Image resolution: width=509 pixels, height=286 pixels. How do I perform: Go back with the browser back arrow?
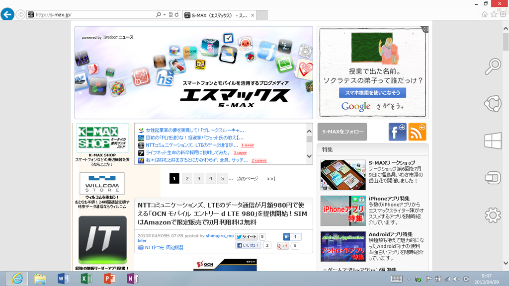tap(7, 14)
